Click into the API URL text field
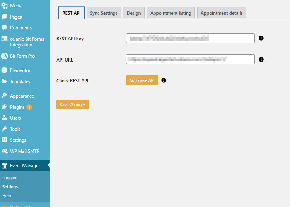This screenshot has width=290, height=207. click(190, 59)
